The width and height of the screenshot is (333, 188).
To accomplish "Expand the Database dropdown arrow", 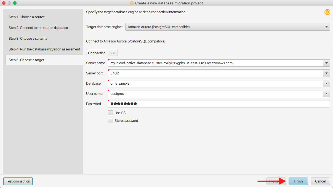I will coord(327,84).
